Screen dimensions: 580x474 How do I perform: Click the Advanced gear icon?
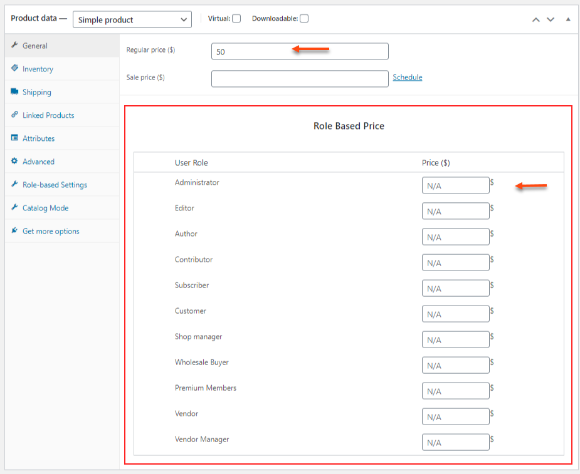14,161
